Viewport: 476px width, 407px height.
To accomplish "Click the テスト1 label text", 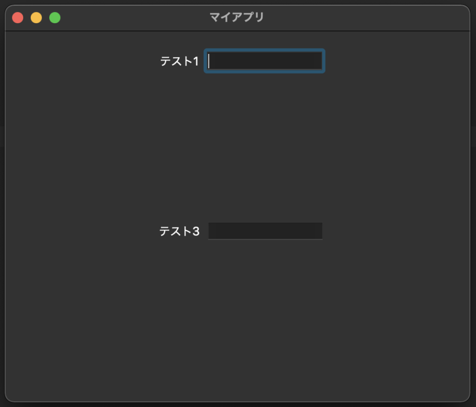I will pyautogui.click(x=179, y=62).
